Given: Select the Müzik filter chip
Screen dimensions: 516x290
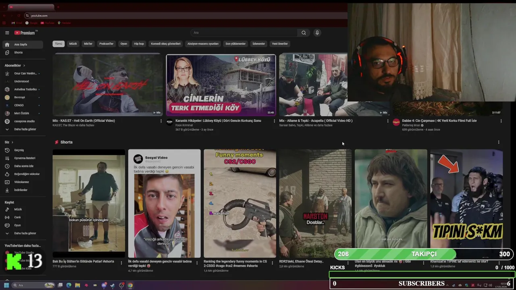Looking at the screenshot, I should pyautogui.click(x=73, y=43).
